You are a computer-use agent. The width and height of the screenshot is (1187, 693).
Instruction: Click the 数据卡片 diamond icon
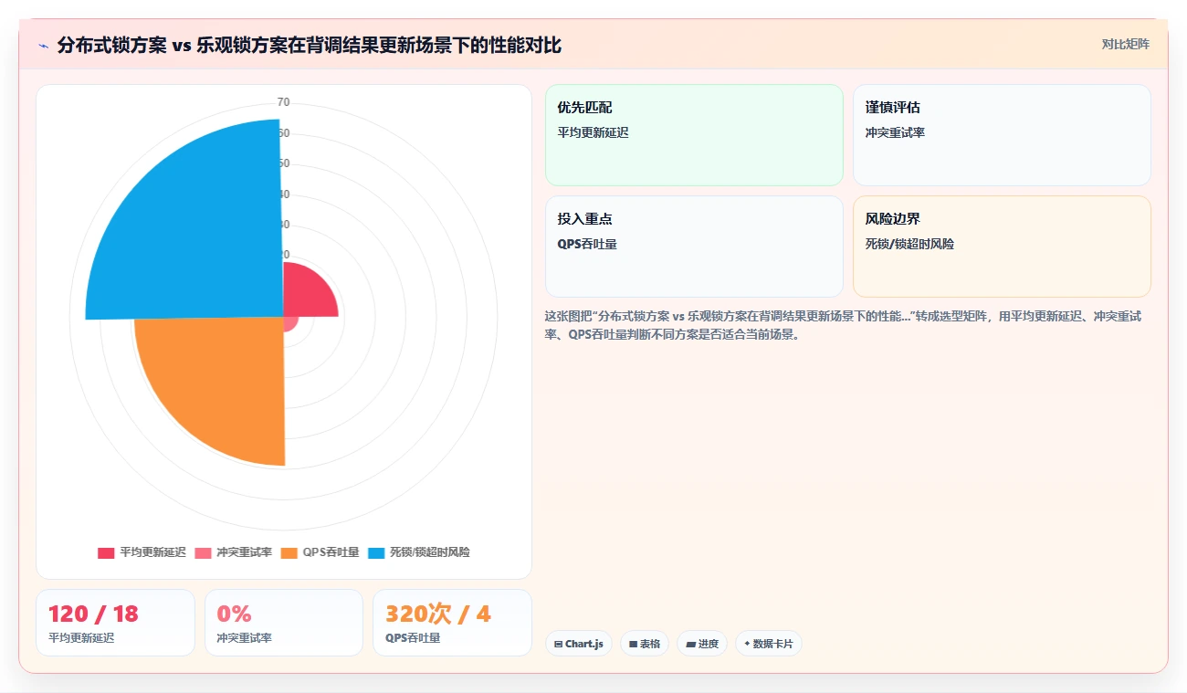click(747, 644)
